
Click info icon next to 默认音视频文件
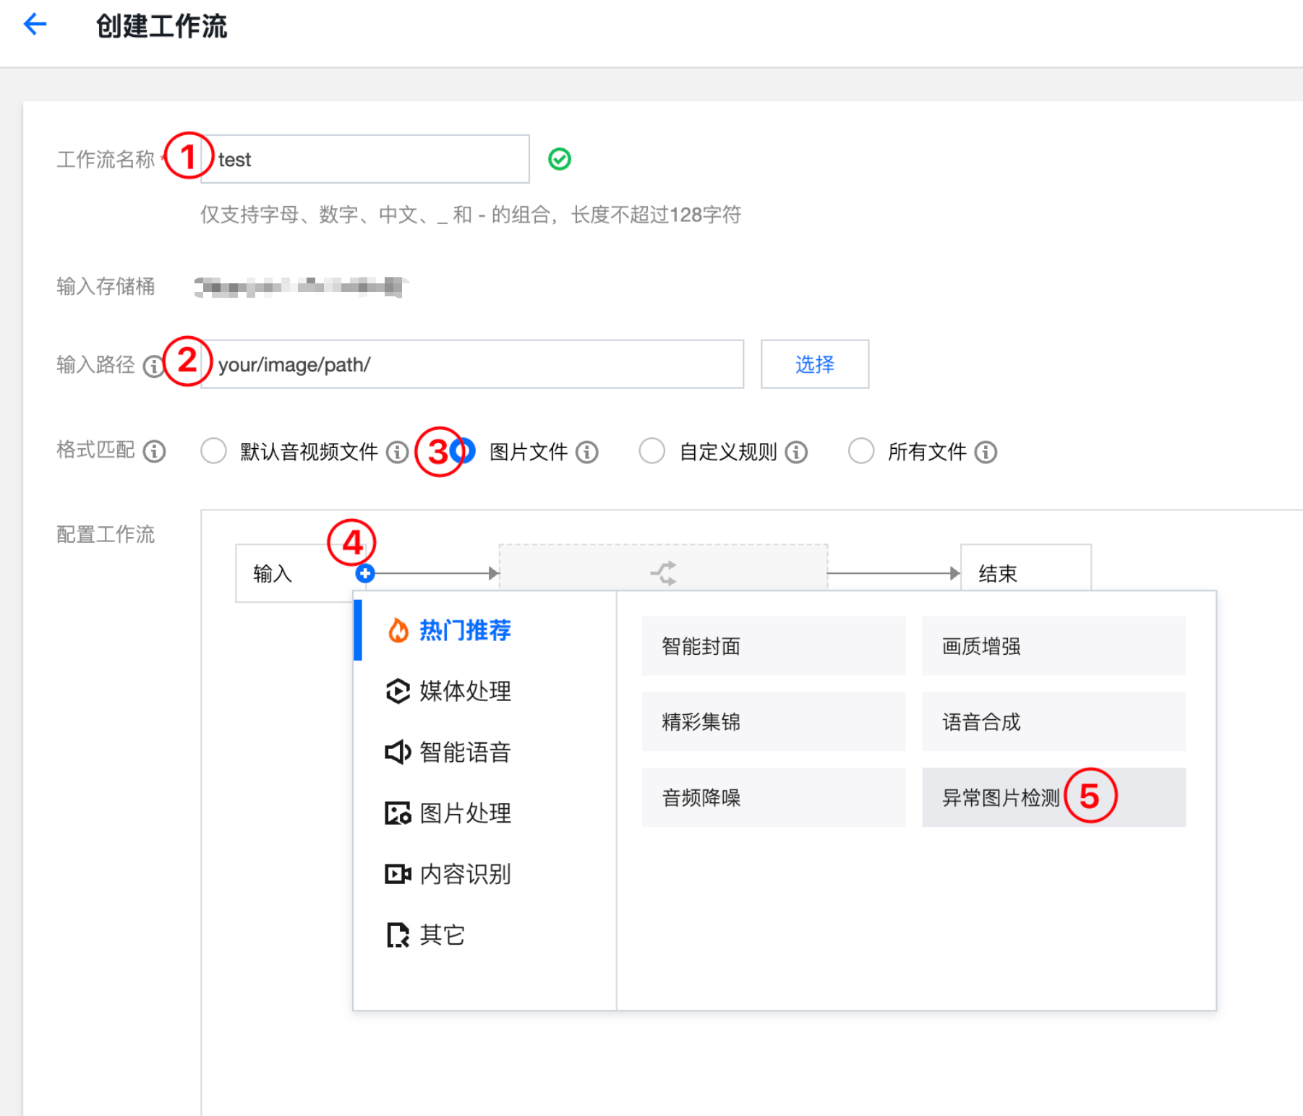[x=396, y=452]
